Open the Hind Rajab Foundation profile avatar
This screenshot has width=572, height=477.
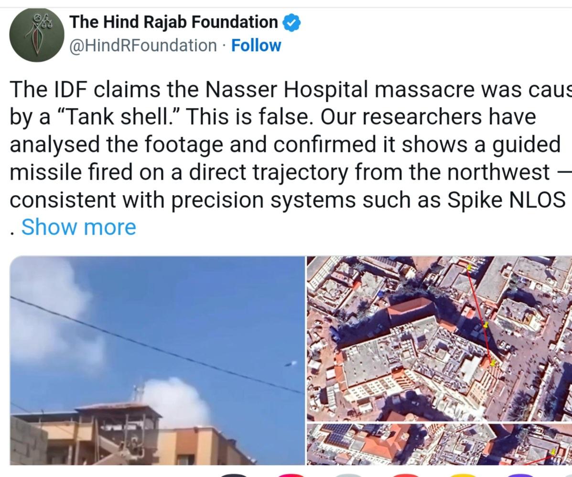click(37, 35)
